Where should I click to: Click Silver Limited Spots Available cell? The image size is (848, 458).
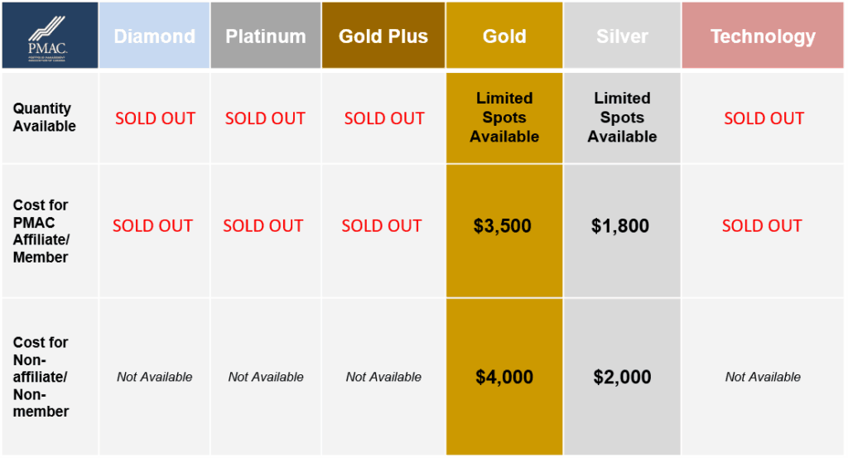[622, 118]
